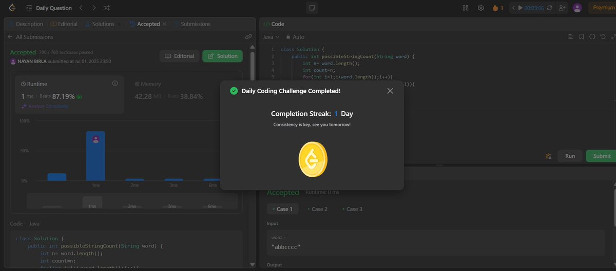Click the scroll down arrow of left panel
Screen dimensions: 616x271
click(252, 264)
